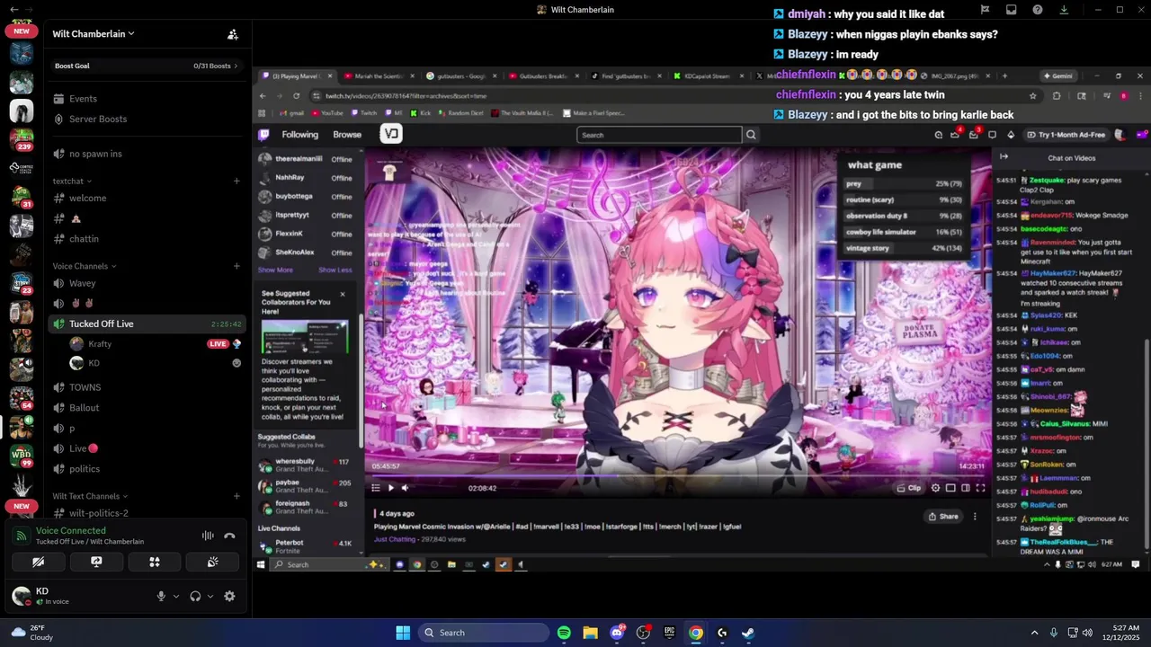Open the Boost Goal progress bar
The image size is (1151, 647).
pos(147,66)
